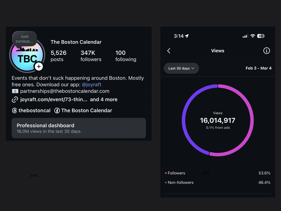This screenshot has width=281, height=211.
Task: Select the purple Non-followers legend dot
Action: (166, 183)
